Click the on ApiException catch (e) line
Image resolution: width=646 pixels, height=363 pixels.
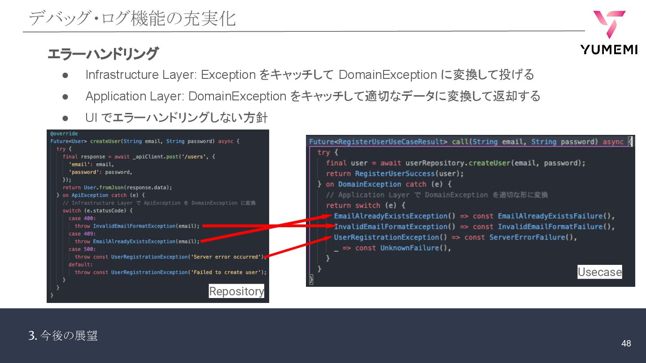(100, 195)
